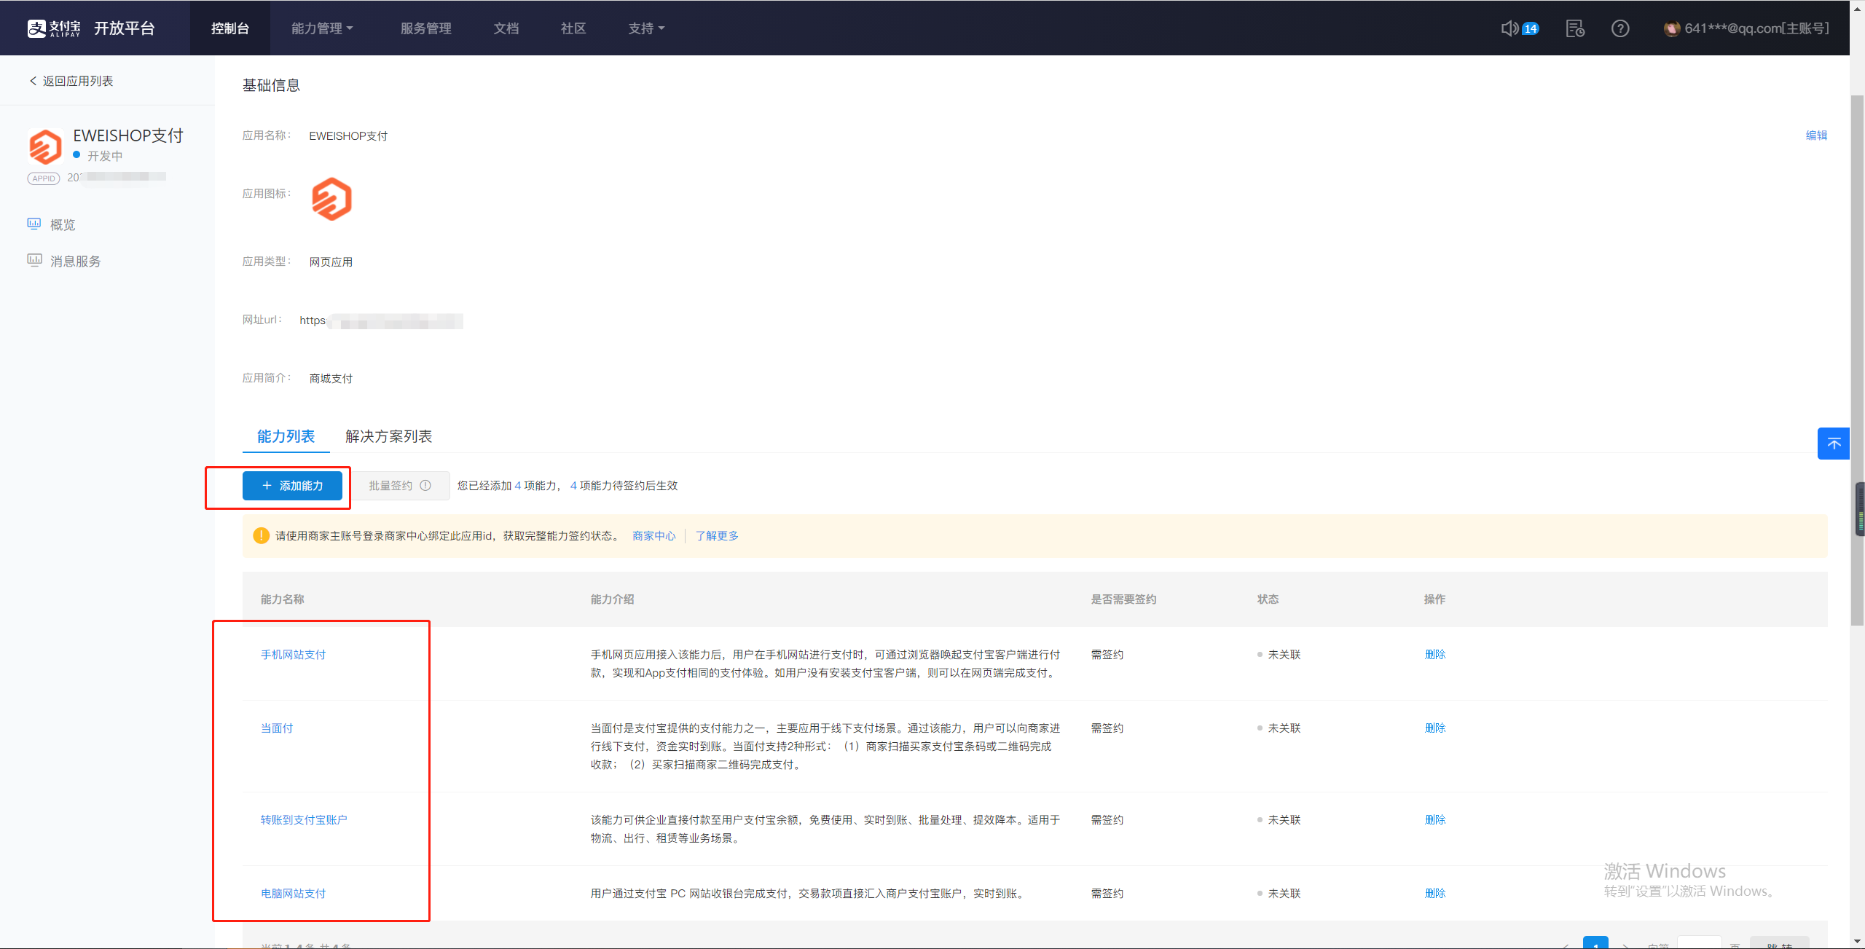Open the task list document icon

coord(1575,28)
